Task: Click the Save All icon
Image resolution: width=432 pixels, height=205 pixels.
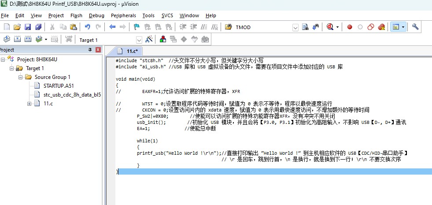Action: pos(38,27)
